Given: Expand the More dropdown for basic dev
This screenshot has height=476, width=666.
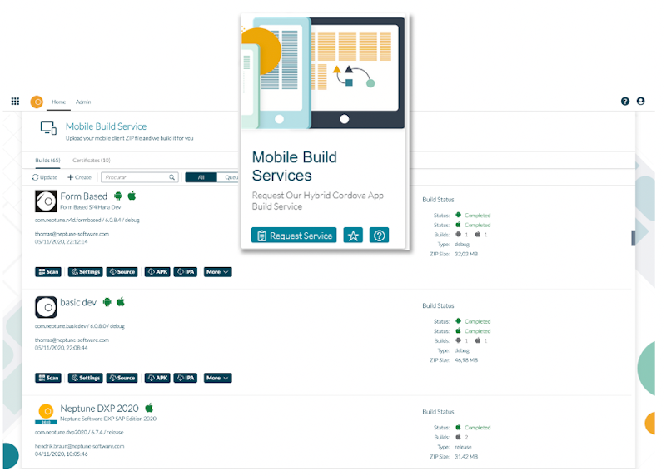Looking at the screenshot, I should 217,378.
